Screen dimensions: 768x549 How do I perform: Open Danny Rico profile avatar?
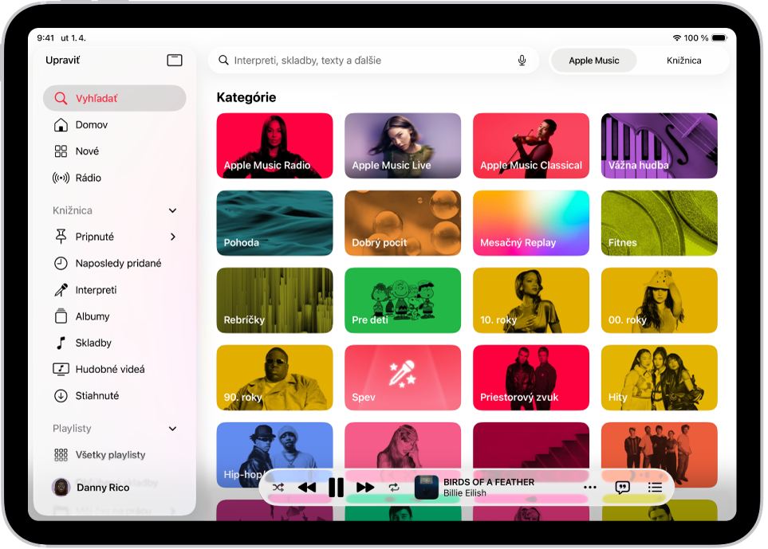(x=61, y=488)
